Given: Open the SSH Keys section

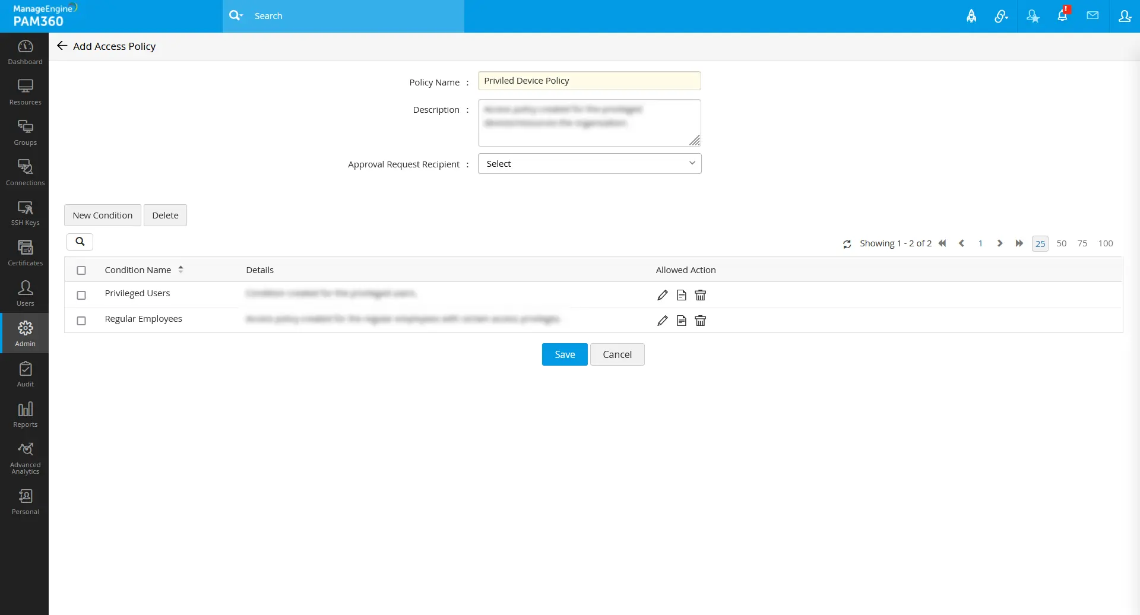Looking at the screenshot, I should pos(25,214).
